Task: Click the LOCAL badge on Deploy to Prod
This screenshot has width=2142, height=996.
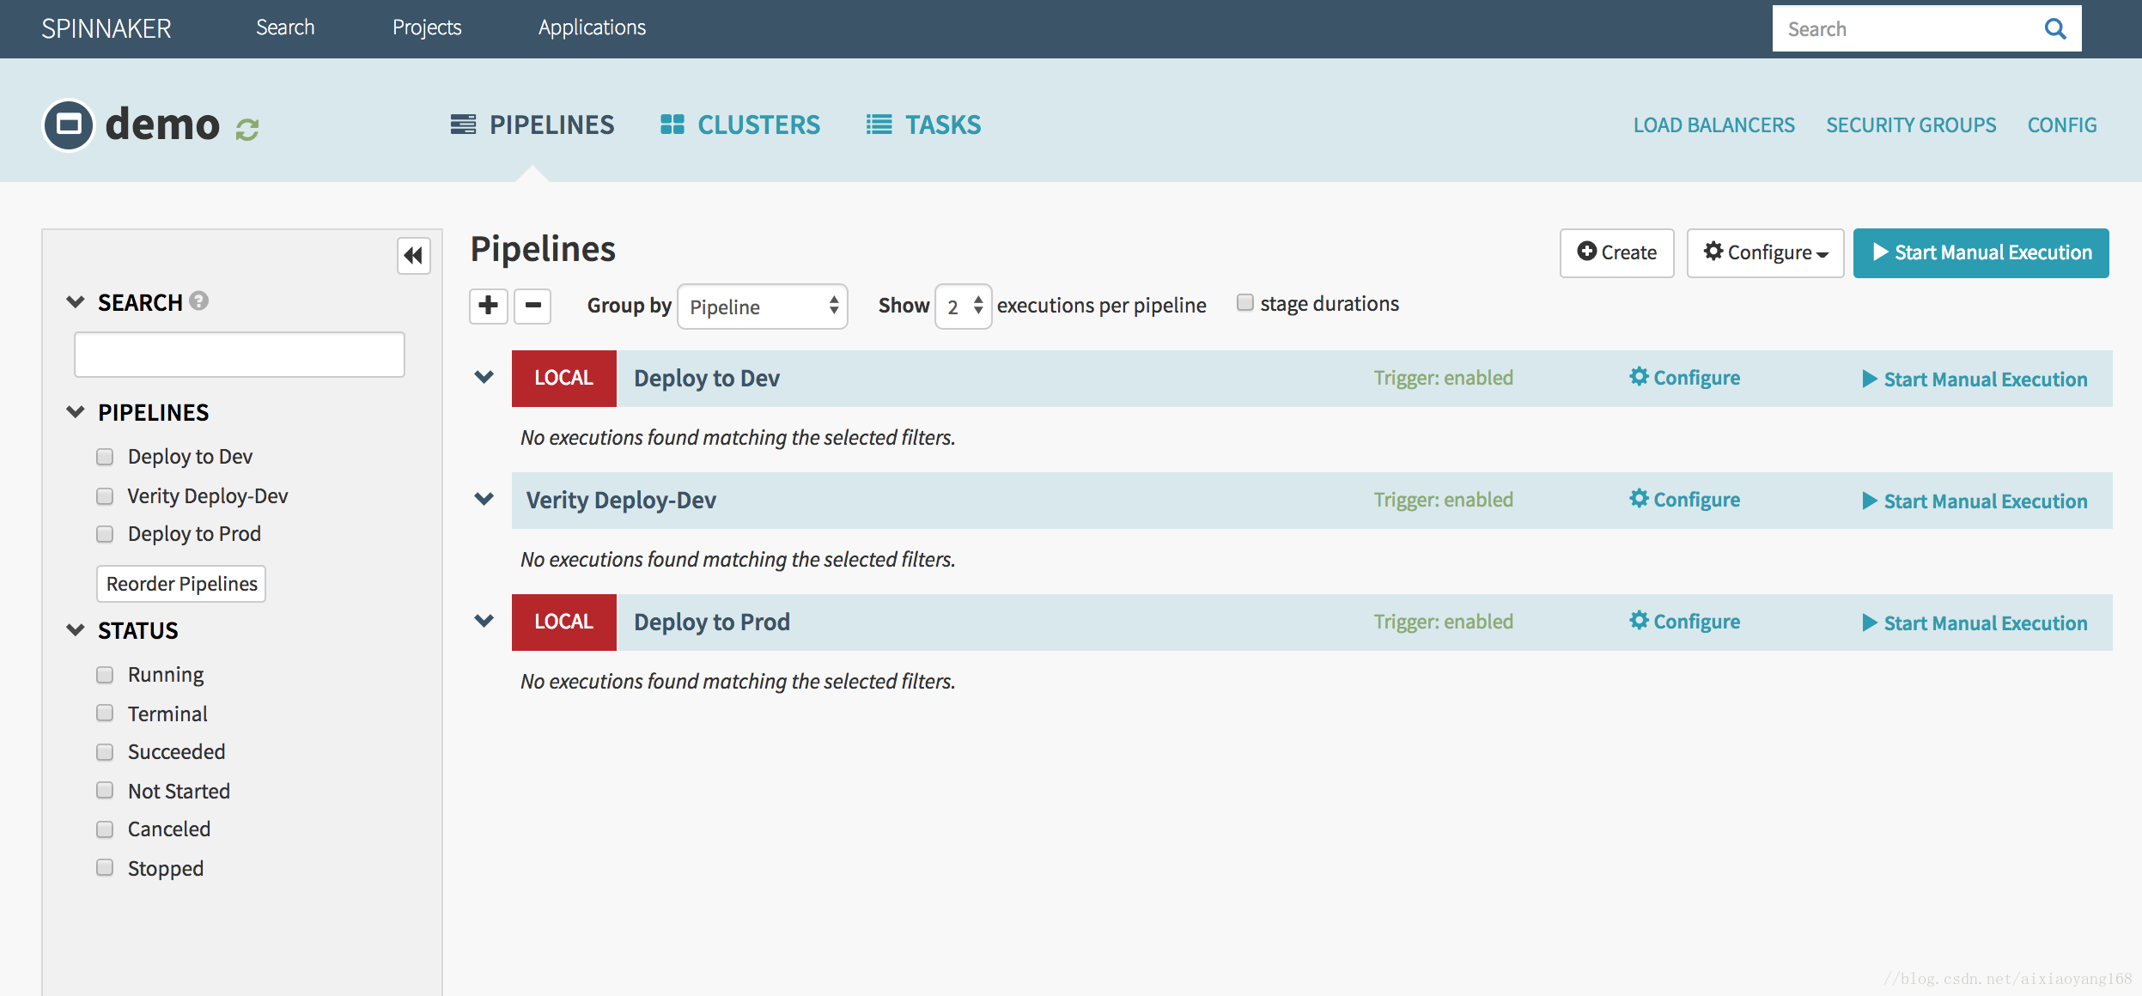Action: pos(564,622)
